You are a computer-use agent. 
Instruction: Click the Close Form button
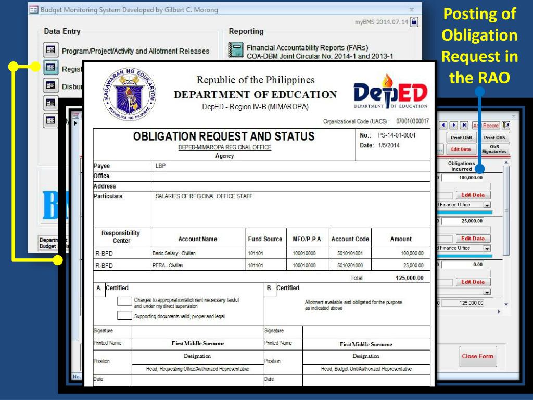(478, 356)
